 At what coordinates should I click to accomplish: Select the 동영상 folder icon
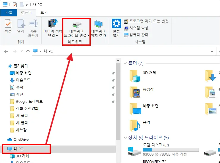(135, 92)
